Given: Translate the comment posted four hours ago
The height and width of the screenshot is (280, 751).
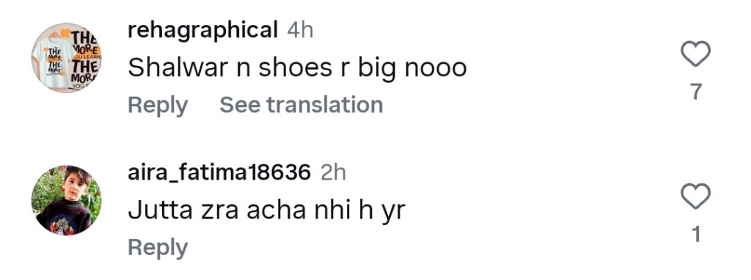Looking at the screenshot, I should [x=301, y=105].
